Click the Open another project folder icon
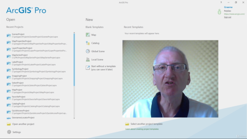 coord(9,124)
